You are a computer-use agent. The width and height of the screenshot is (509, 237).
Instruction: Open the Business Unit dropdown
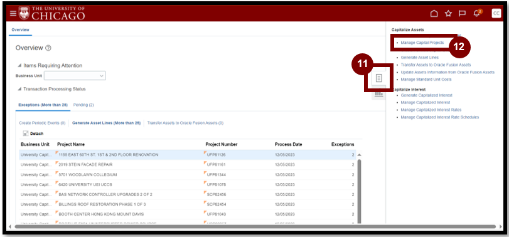75,76
